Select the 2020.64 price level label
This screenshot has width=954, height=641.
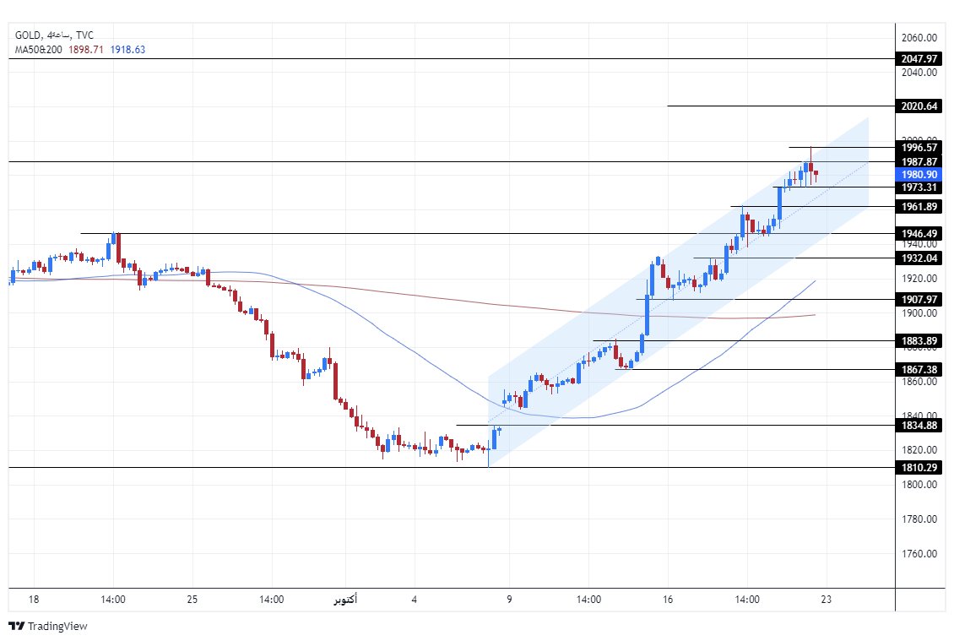919,106
